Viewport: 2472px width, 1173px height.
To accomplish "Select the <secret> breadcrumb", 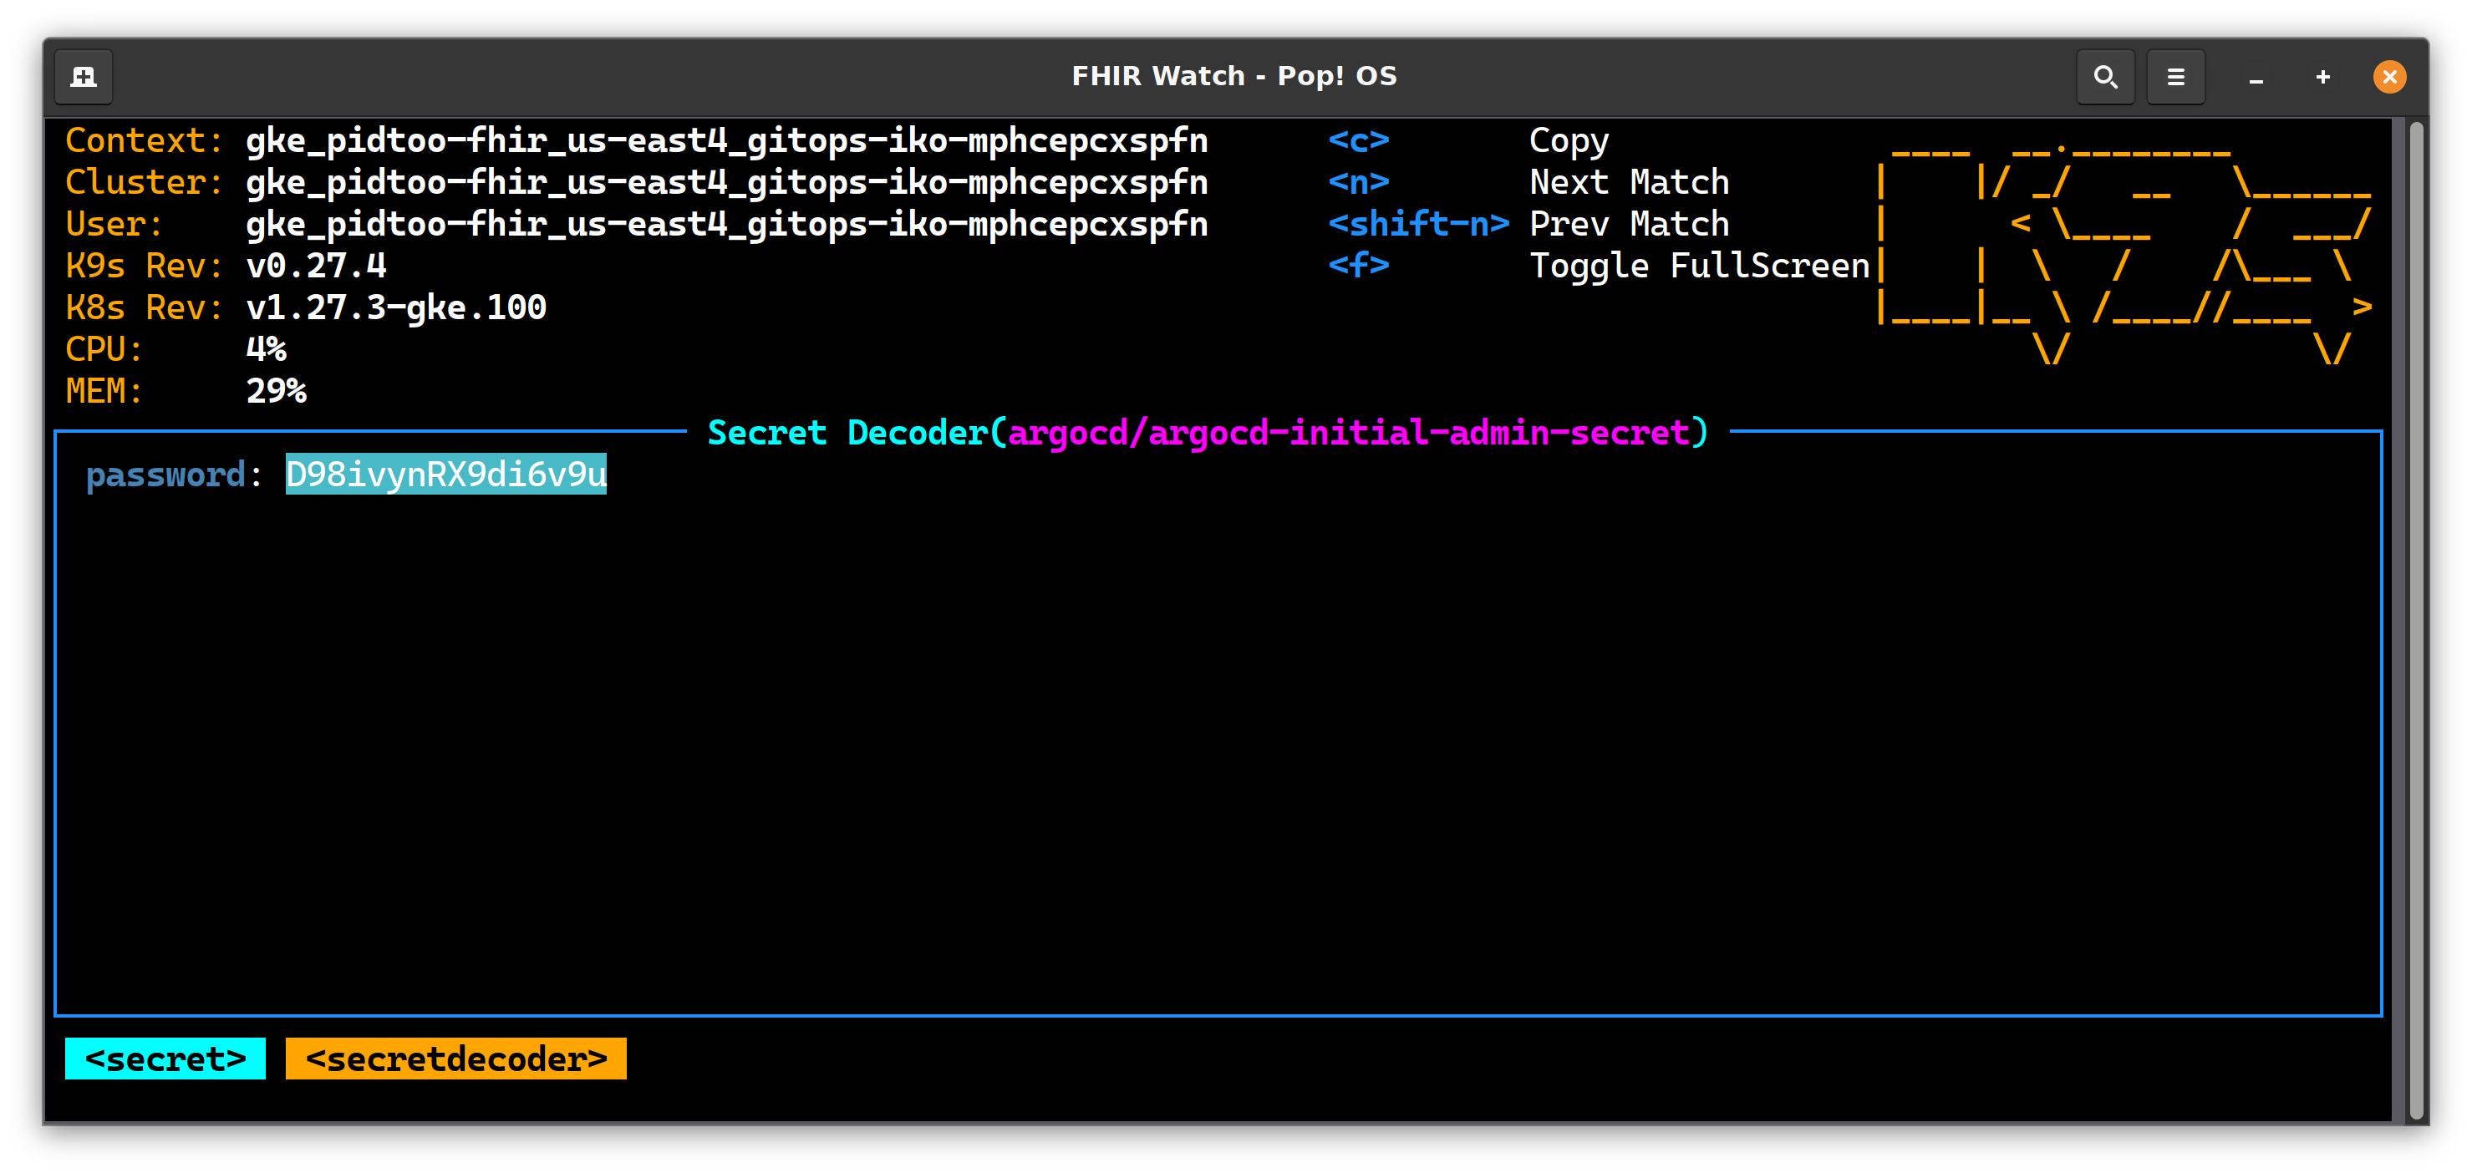I will (x=165, y=1059).
